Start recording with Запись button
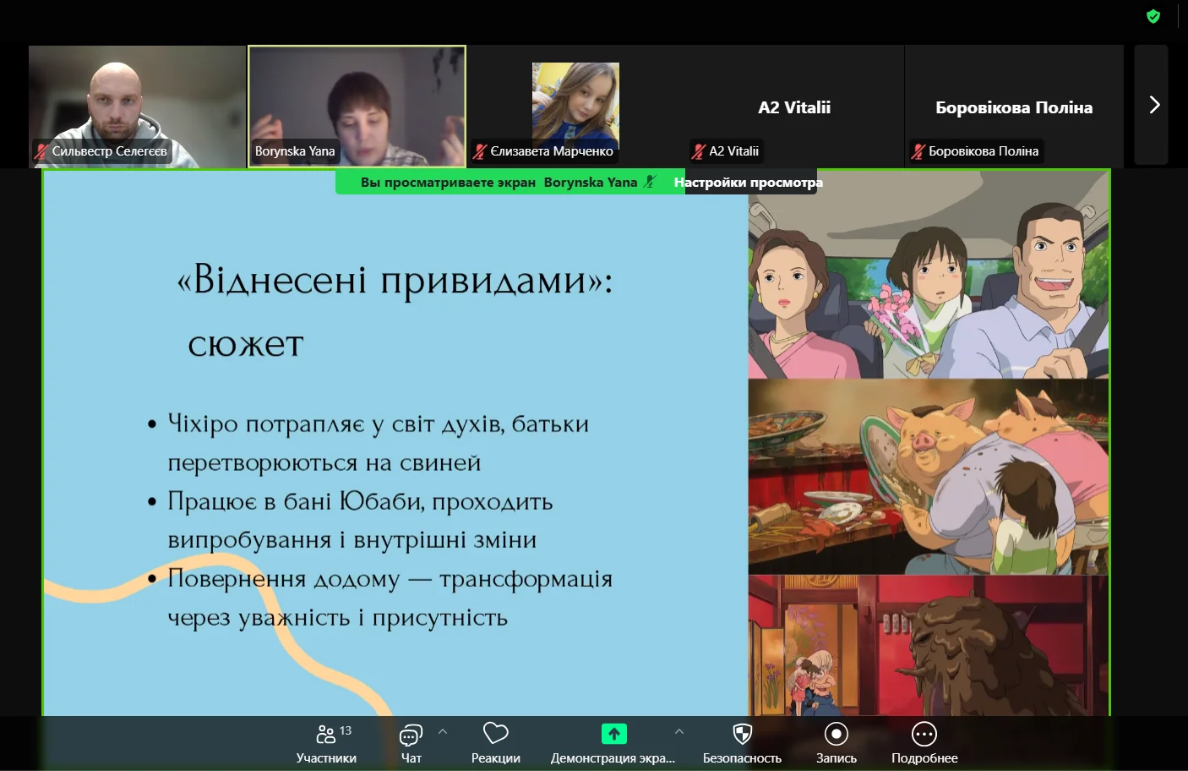1188x771 pixels. tap(836, 743)
